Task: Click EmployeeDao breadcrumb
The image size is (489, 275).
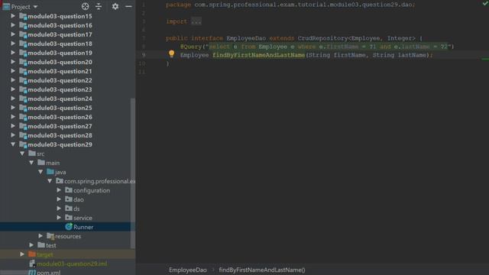Action: tap(188, 270)
